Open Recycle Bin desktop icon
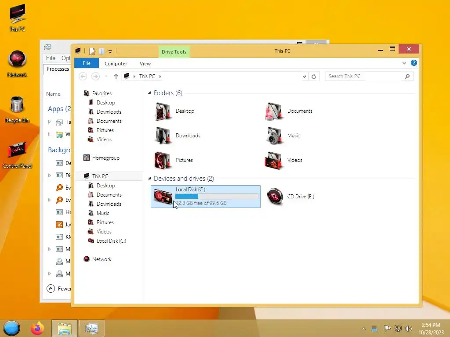This screenshot has height=337, width=450. [x=17, y=109]
